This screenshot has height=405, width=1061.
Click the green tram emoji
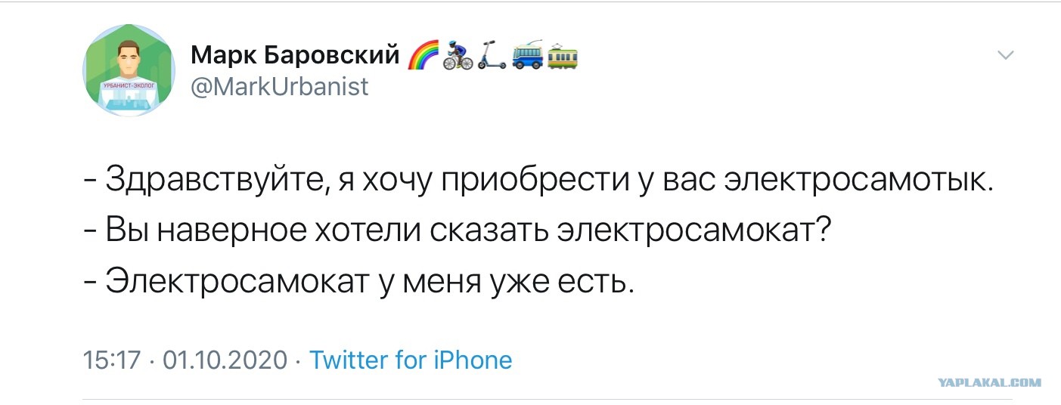[562, 57]
